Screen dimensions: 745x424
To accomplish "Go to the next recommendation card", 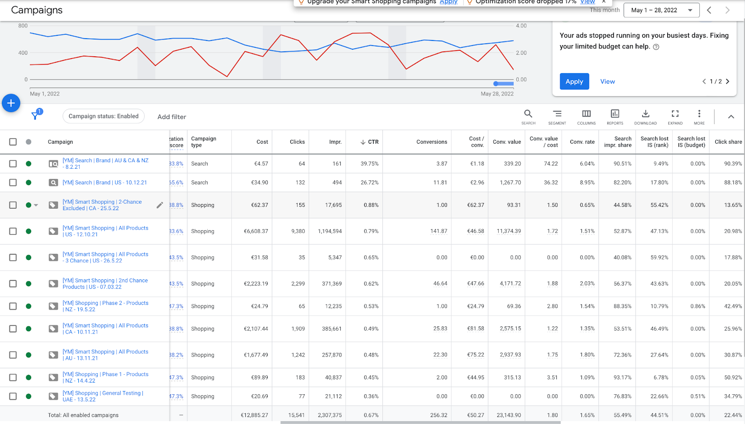I will [x=727, y=81].
